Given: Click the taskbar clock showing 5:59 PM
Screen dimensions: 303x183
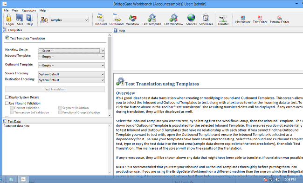Looking at the screenshot, I should pos(290,179).
